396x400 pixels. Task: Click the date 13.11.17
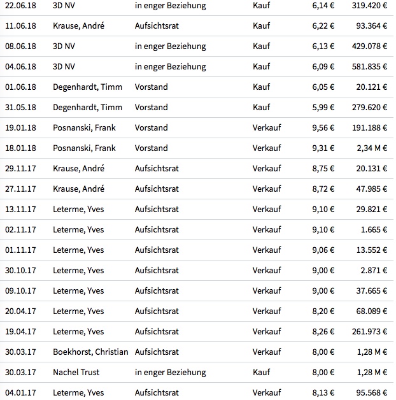(x=20, y=209)
